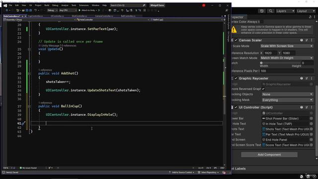Click Add to Source Control button
Image resolution: width=318 pixels, height=179 pixels.
pos(181,173)
